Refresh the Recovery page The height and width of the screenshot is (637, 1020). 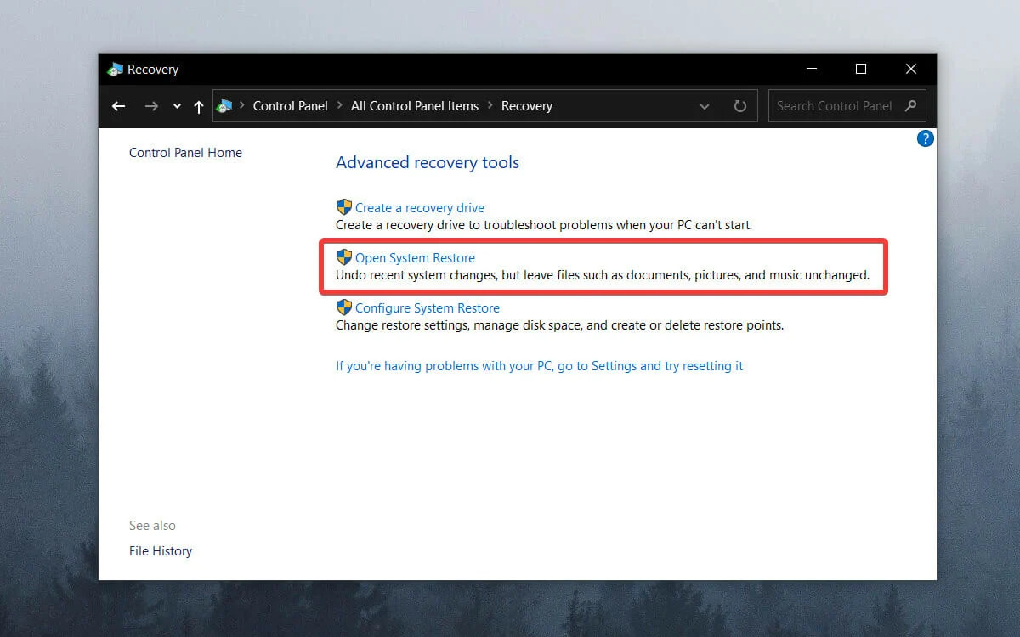[x=740, y=106]
